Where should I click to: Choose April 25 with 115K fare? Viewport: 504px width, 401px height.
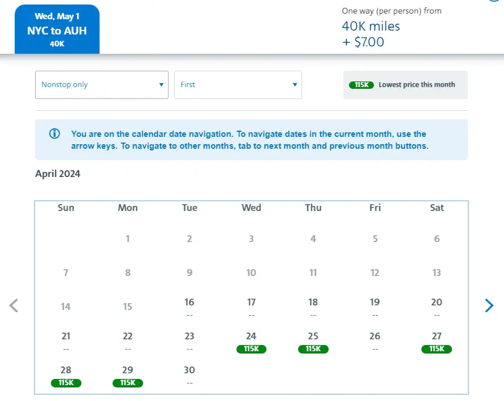(313, 342)
